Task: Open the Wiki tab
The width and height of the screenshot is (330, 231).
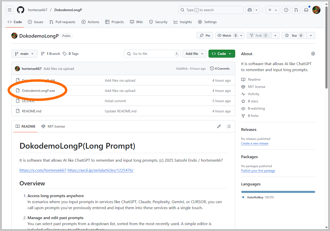Action: tap(136, 22)
